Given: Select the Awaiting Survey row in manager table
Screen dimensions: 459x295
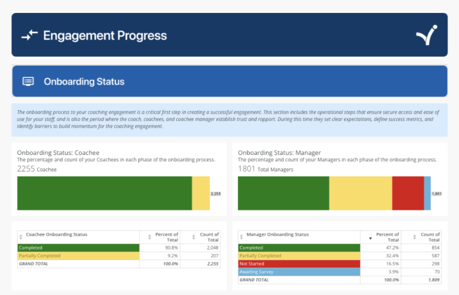Looking at the screenshot, I should tap(299, 272).
